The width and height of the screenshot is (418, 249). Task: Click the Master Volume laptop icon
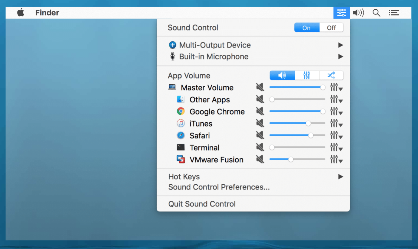coord(172,87)
